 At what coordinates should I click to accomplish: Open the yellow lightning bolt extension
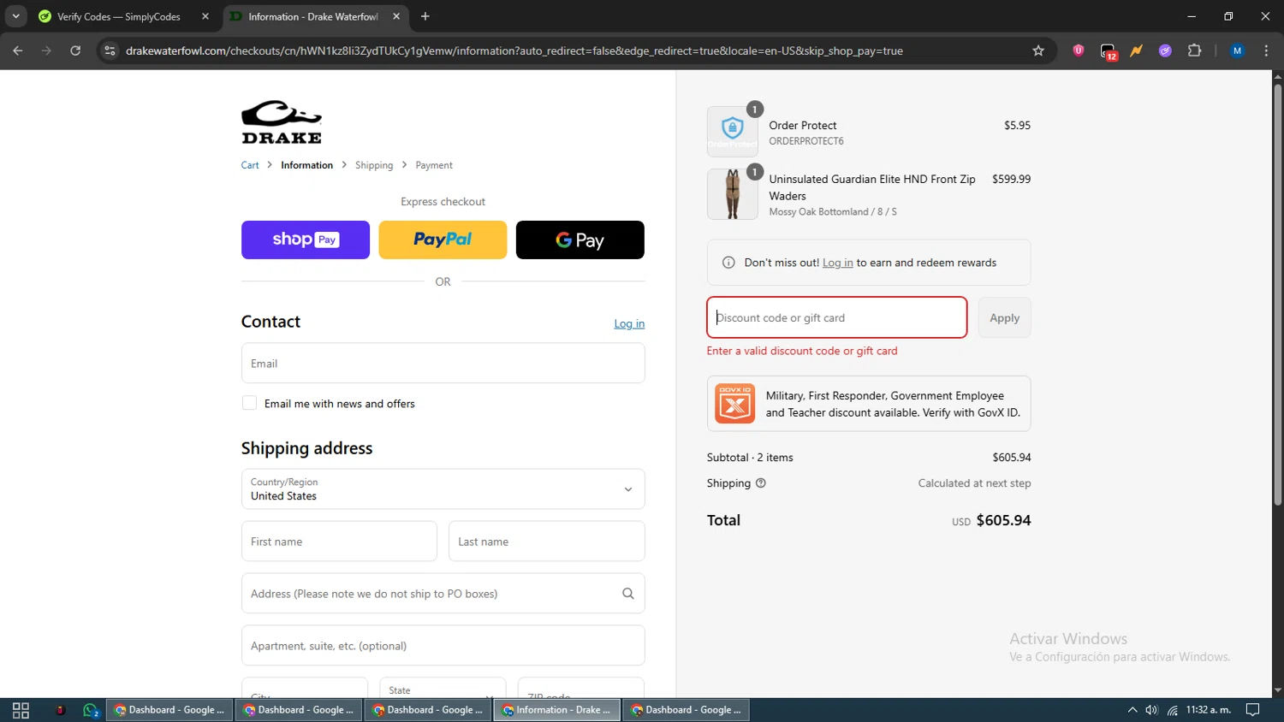pyautogui.click(x=1136, y=50)
